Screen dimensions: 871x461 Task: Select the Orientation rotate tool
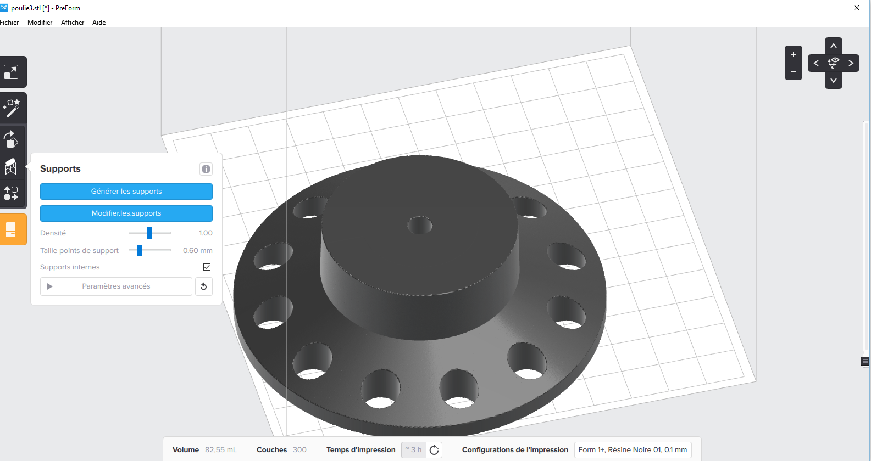[x=11, y=139]
